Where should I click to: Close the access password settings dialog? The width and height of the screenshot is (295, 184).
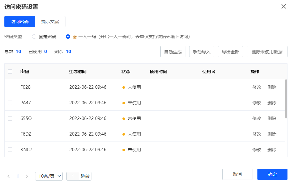283,7
